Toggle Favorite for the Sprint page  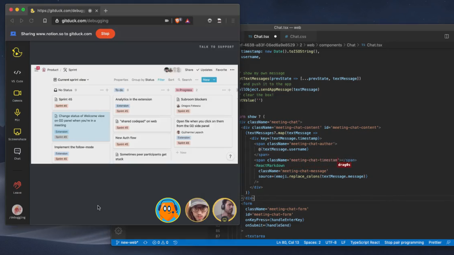[221, 70]
